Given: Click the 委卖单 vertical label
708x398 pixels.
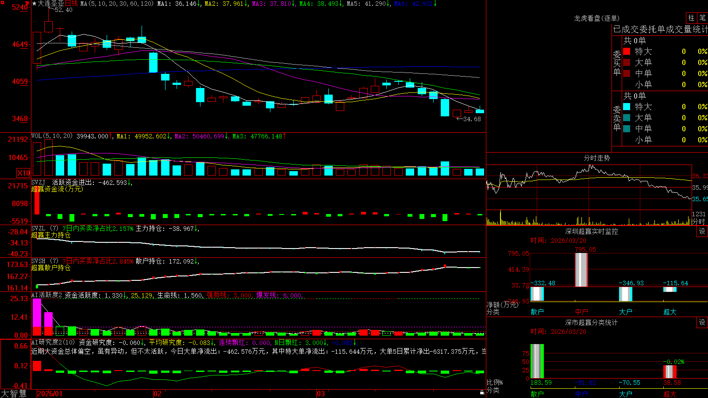Looking at the screenshot, I should (617, 118).
